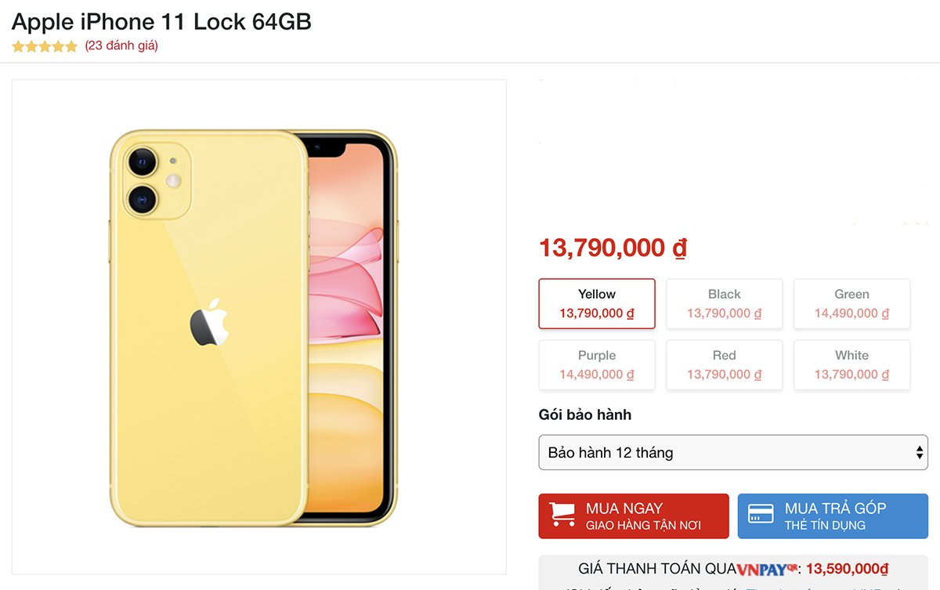The height and width of the screenshot is (590, 940).
Task: Open the warranty package dropdown
Action: click(732, 453)
